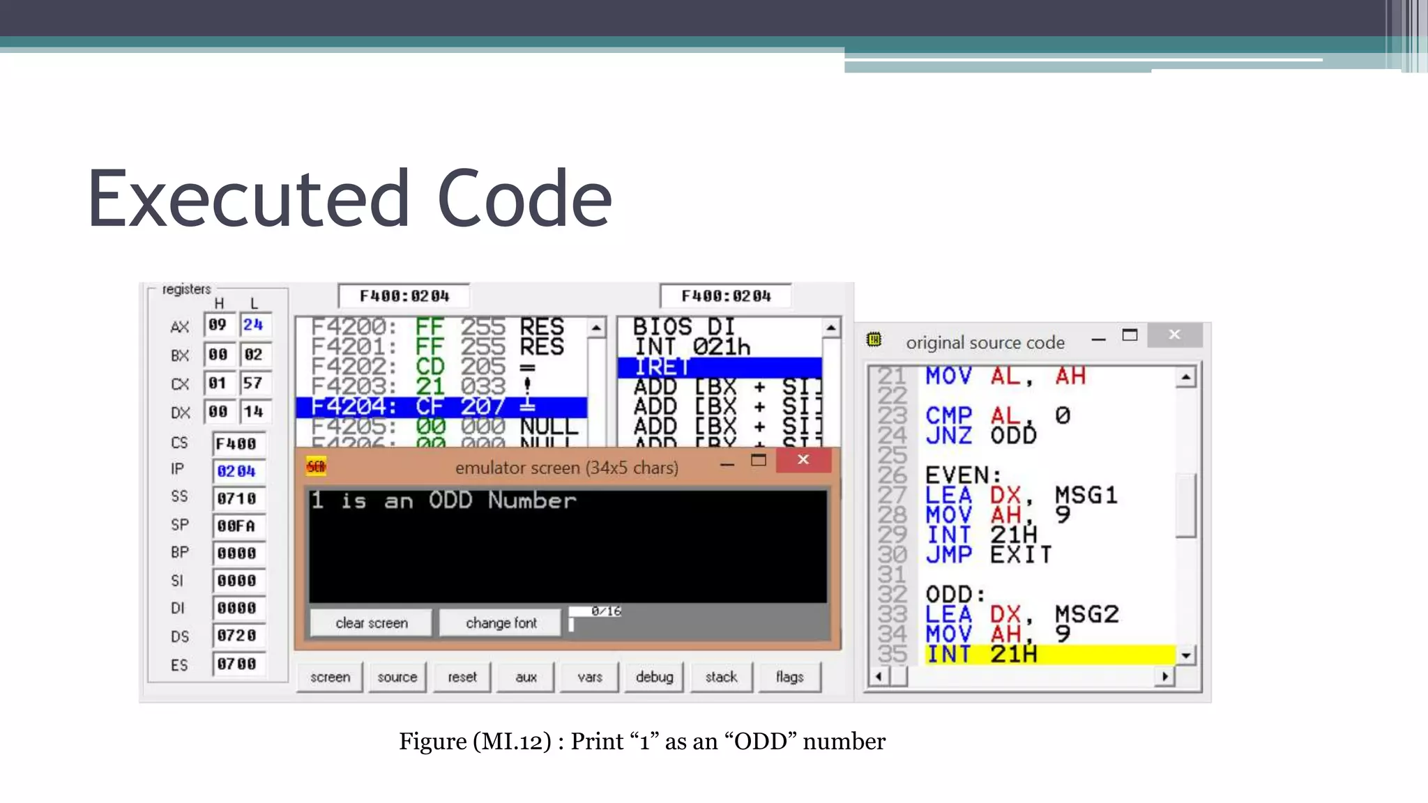Click source code scroll up arrow

pos(1185,377)
